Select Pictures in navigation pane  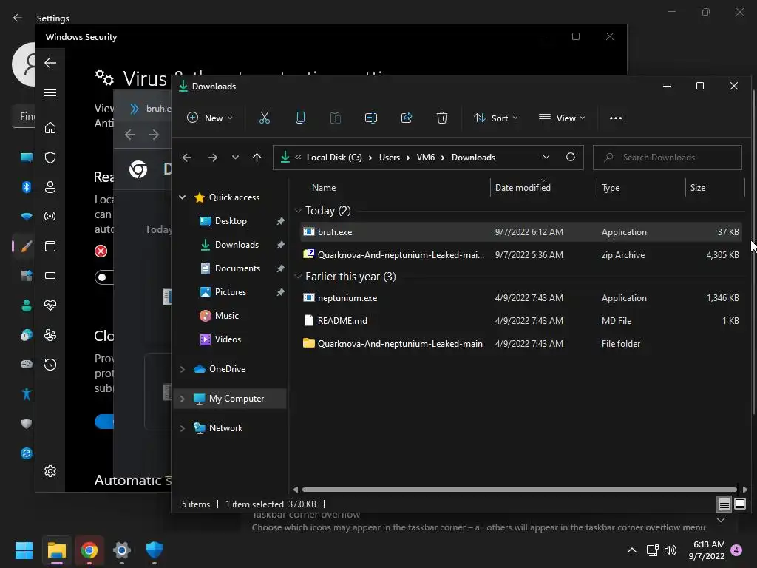click(x=231, y=291)
